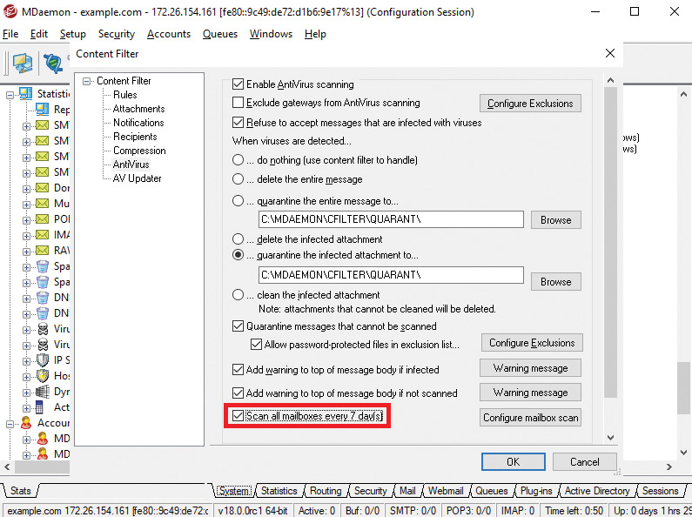Uncheck Enable AntiVirus scanning

[x=238, y=84]
